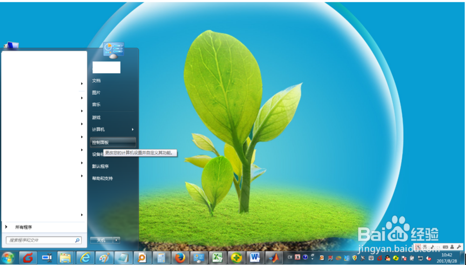
Task: Open Notepad from the taskbar
Action: pyautogui.click(x=123, y=258)
